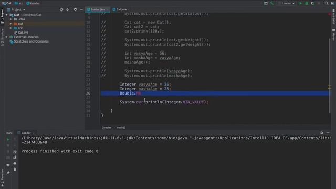
Task: Pin the Run tab with pin icon
Action: pos(8,173)
